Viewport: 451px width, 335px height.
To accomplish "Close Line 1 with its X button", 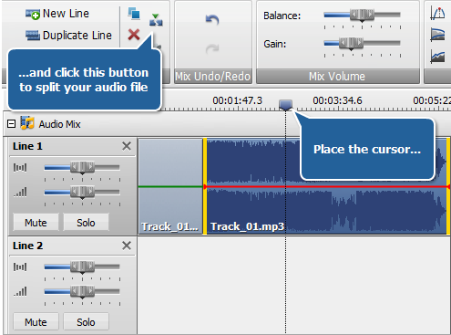I will point(127,146).
